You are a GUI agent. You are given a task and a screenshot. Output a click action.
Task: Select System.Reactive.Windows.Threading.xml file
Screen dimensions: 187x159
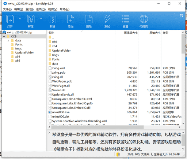(80, 121)
